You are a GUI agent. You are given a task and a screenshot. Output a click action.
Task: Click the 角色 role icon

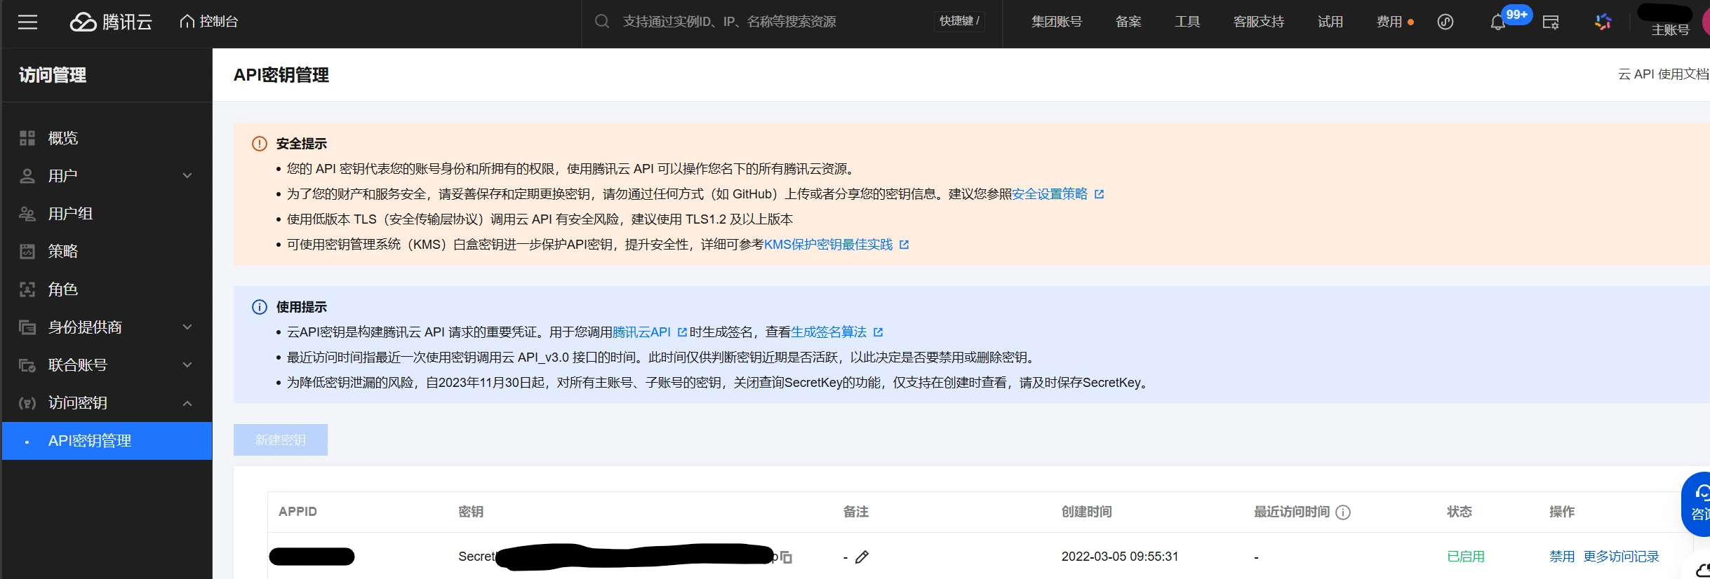pyautogui.click(x=27, y=289)
